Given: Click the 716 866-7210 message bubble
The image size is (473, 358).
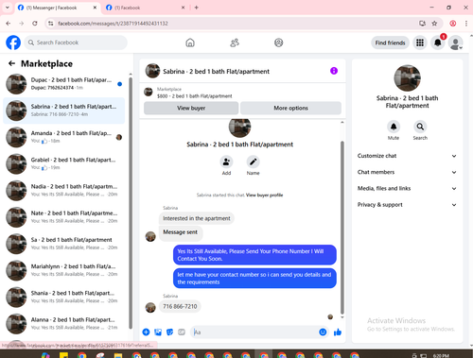Looking at the screenshot, I should pos(180,306).
